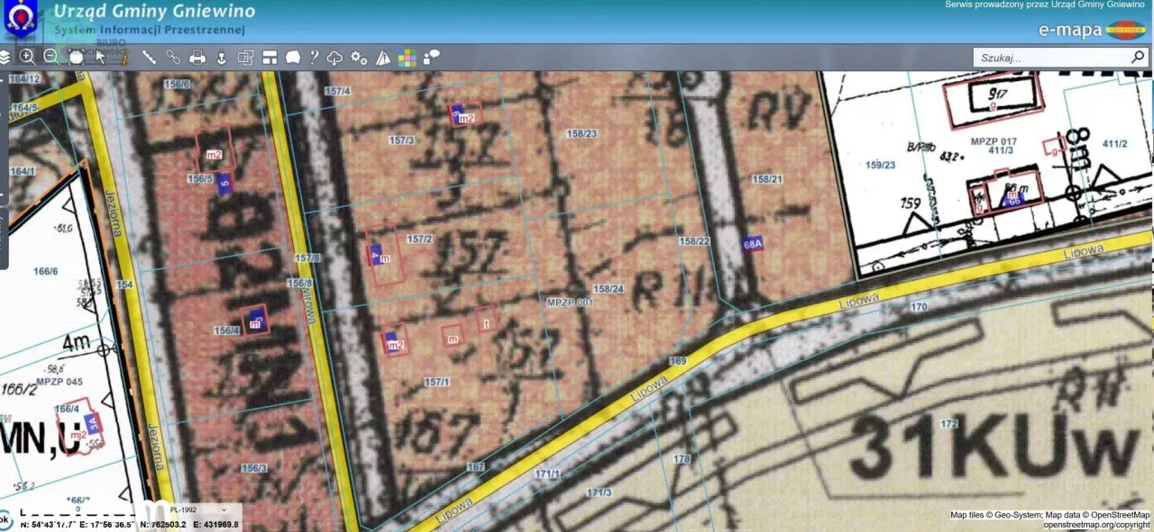Screen dimensions: 1154x532
Task: Open the cloud download tool
Action: coord(334,58)
